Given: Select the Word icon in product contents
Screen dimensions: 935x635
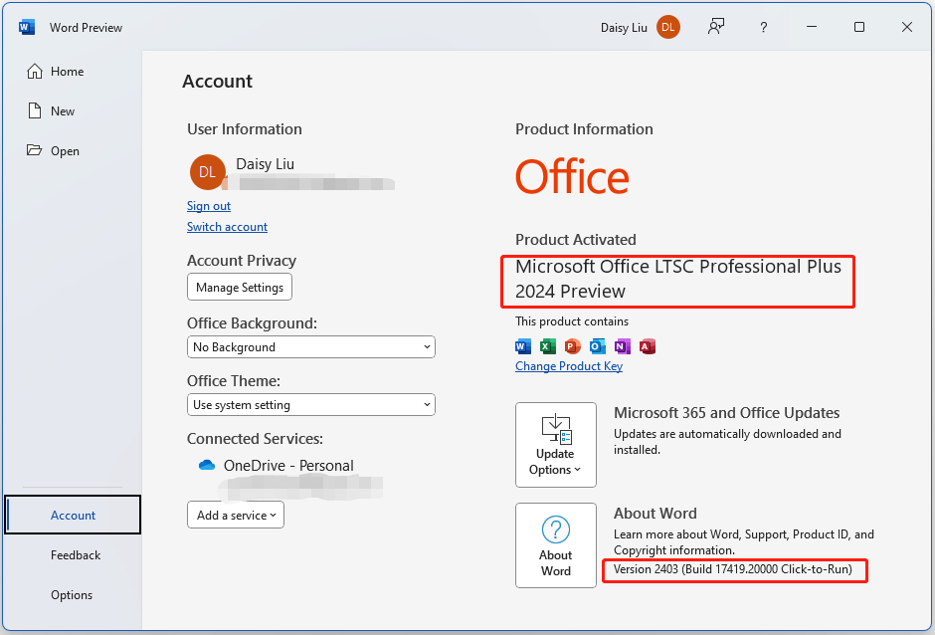Looking at the screenshot, I should [522, 345].
